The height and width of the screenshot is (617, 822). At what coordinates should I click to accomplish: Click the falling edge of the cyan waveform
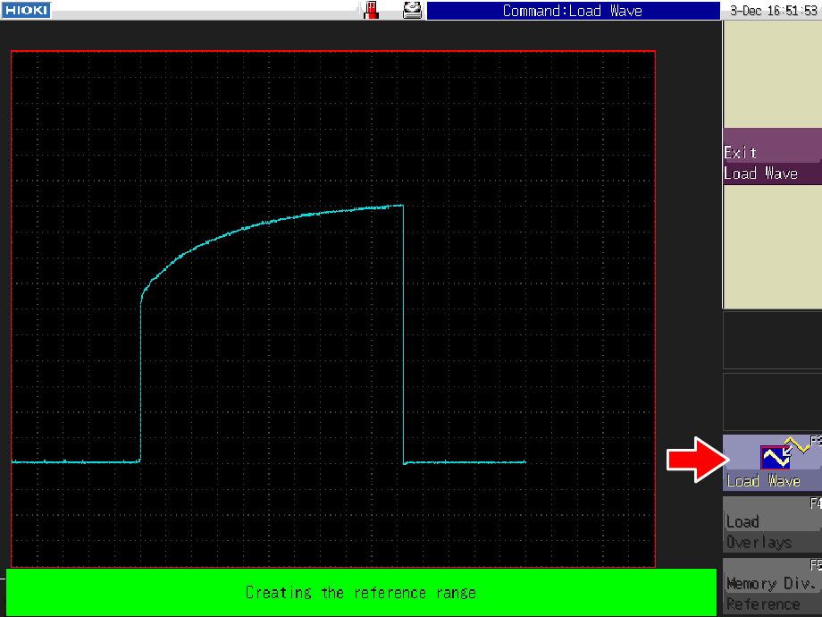click(x=403, y=340)
